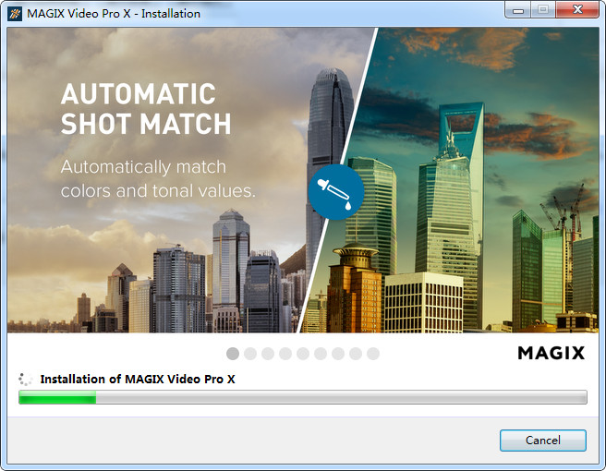606x471 pixels.
Task: Click the MAGIX app icon in title bar
Action: [x=15, y=14]
